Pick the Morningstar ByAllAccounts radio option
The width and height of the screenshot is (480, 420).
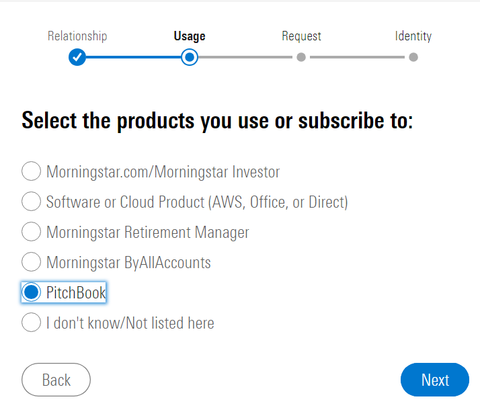[x=31, y=262]
